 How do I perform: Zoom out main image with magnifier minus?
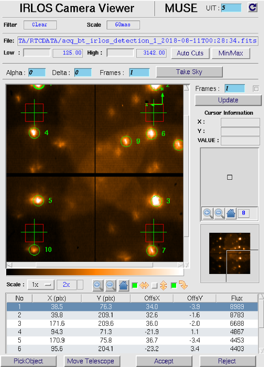coord(110,285)
